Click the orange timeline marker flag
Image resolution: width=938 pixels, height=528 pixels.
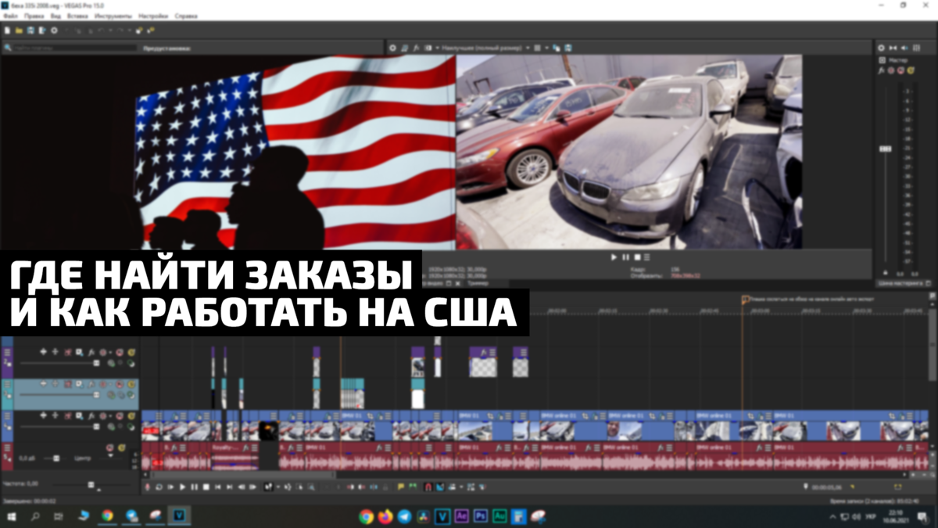coord(744,299)
